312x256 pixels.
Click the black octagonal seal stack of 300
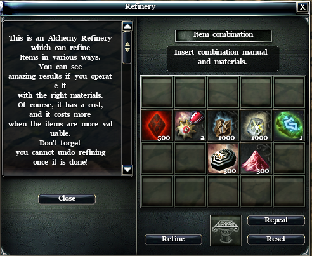click(x=223, y=159)
